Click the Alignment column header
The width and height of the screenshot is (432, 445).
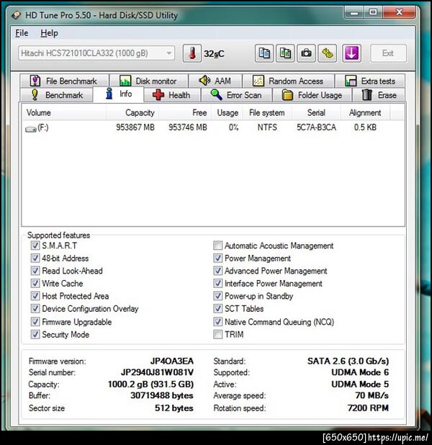click(365, 112)
